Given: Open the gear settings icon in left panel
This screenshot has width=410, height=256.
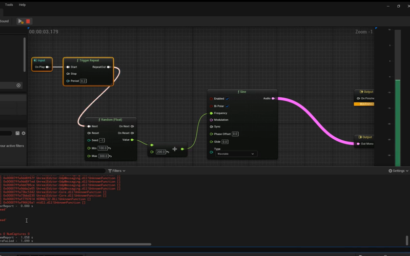Looking at the screenshot, I should (24, 133).
